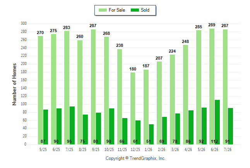
Task: Select the Sold legend label
Action: 145,10
